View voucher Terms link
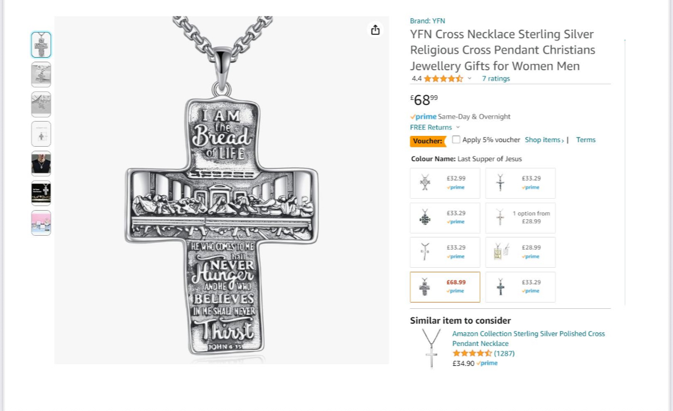This screenshot has height=411, width=673. point(586,140)
